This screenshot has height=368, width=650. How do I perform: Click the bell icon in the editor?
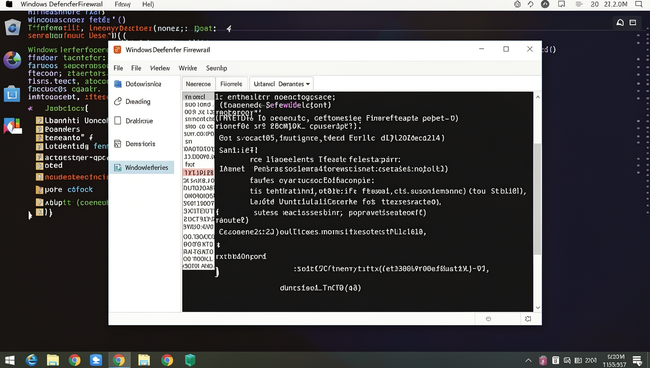tap(620, 23)
